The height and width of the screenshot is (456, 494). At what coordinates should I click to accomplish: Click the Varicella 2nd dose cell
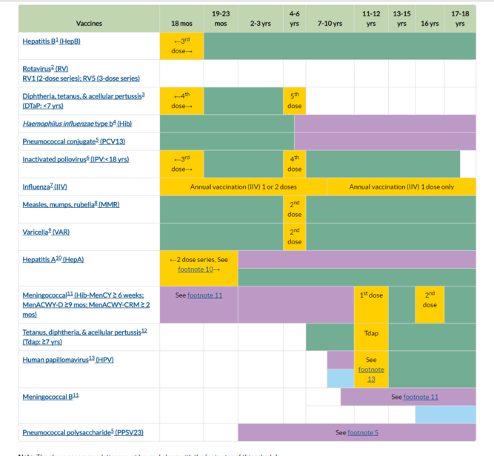[x=295, y=237]
